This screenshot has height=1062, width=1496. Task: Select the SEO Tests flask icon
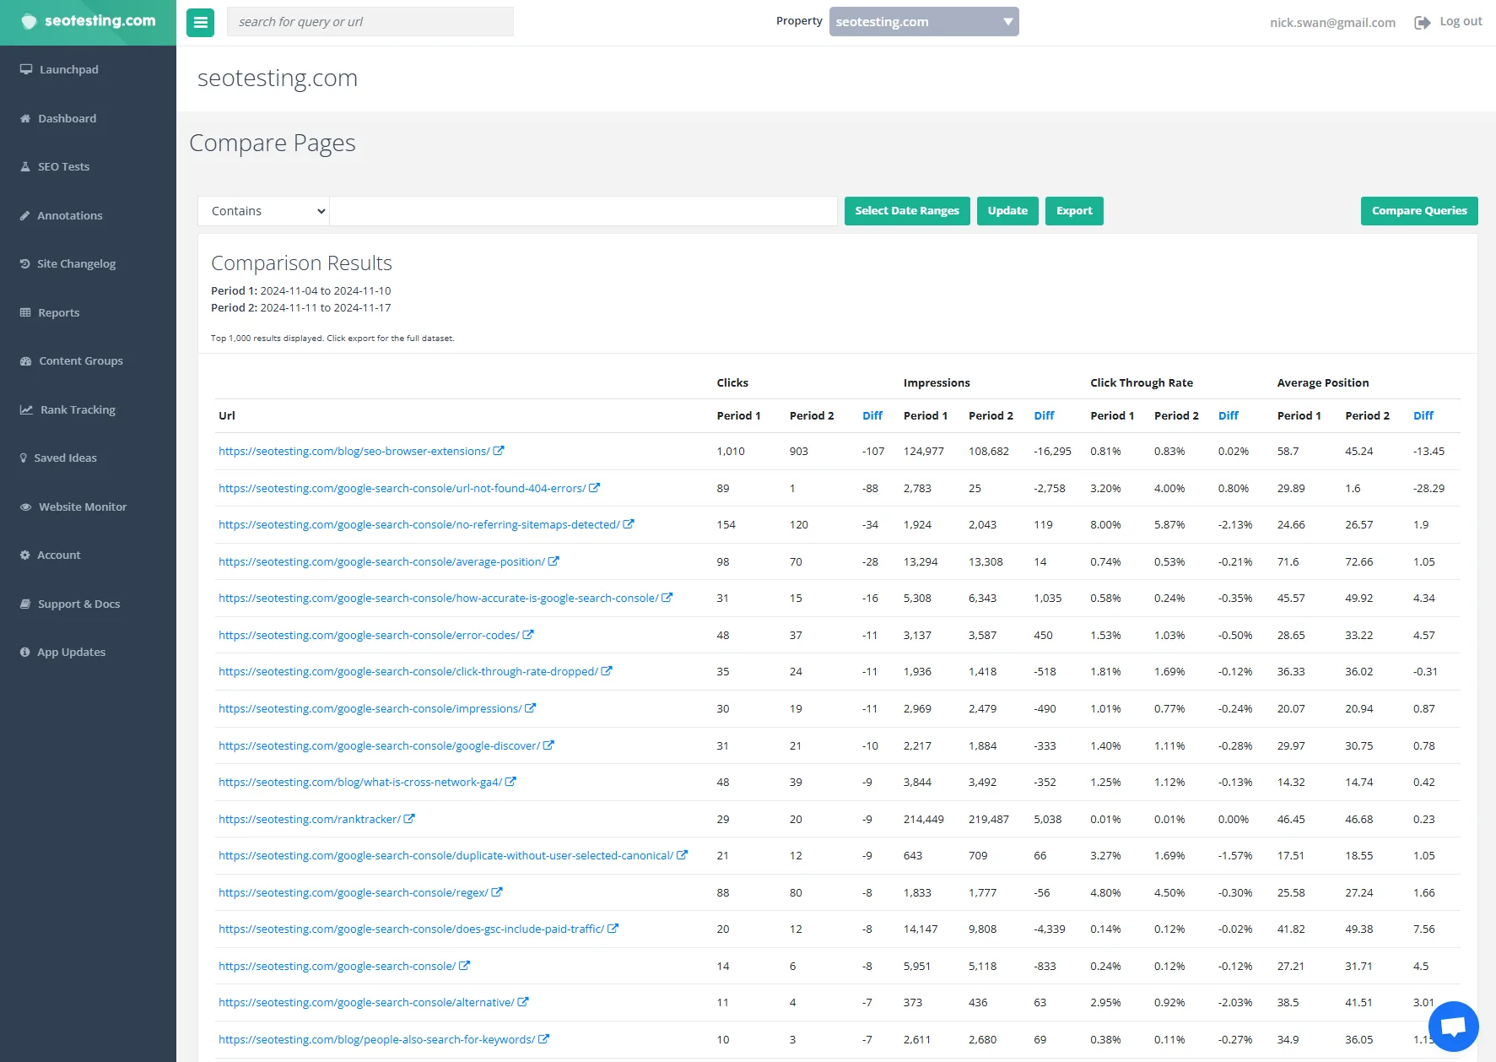click(24, 166)
